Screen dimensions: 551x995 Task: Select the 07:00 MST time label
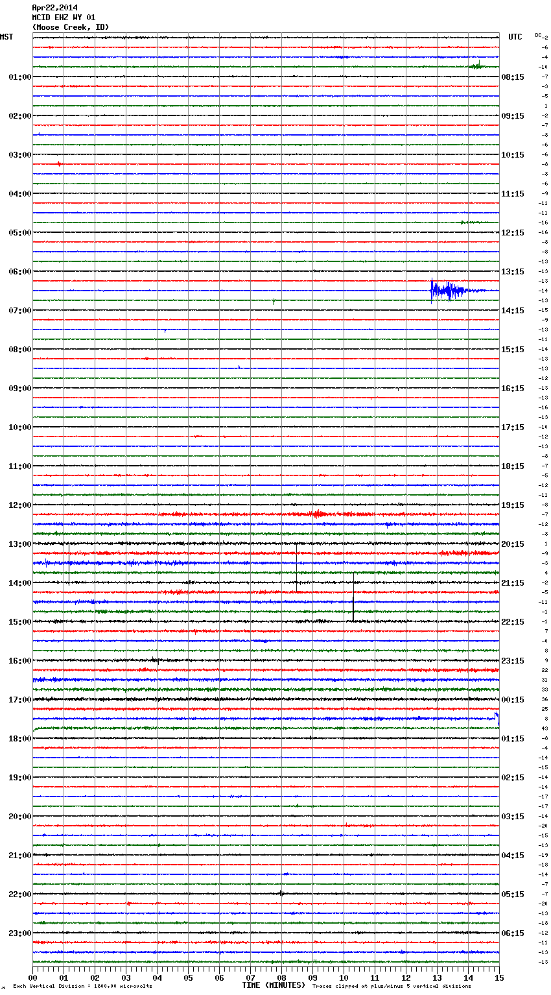[20, 311]
